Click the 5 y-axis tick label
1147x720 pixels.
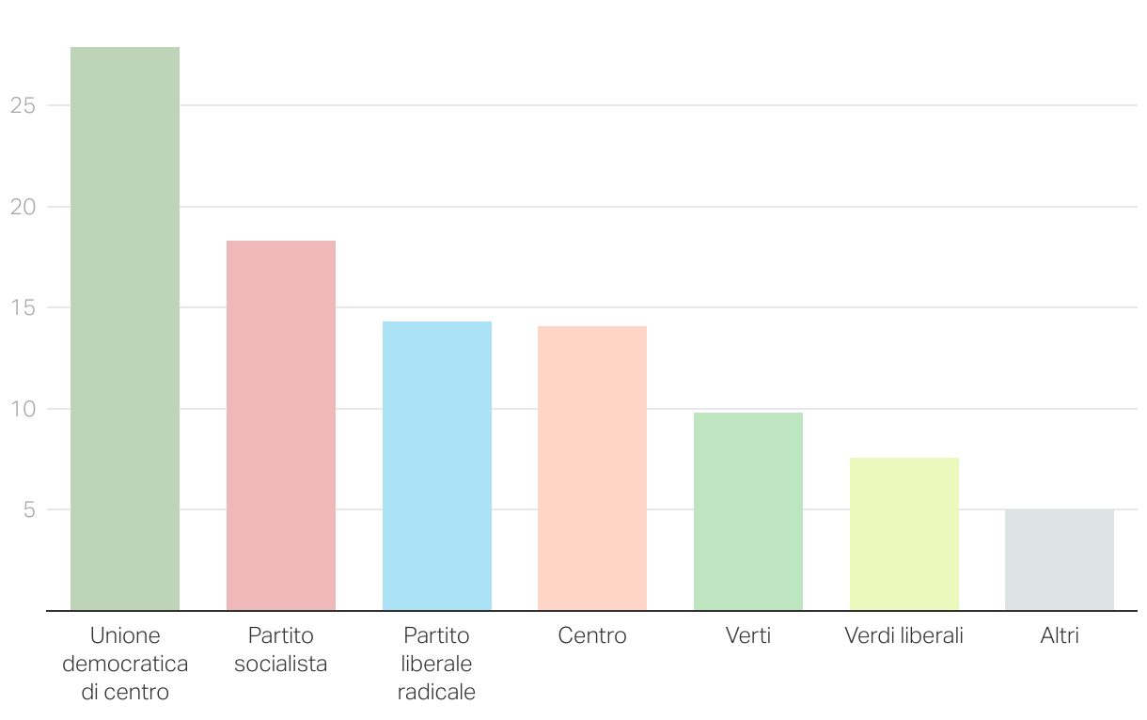click(29, 509)
